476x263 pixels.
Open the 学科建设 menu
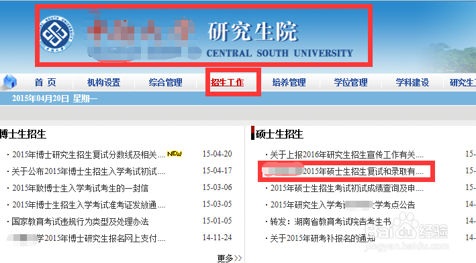[412, 82]
